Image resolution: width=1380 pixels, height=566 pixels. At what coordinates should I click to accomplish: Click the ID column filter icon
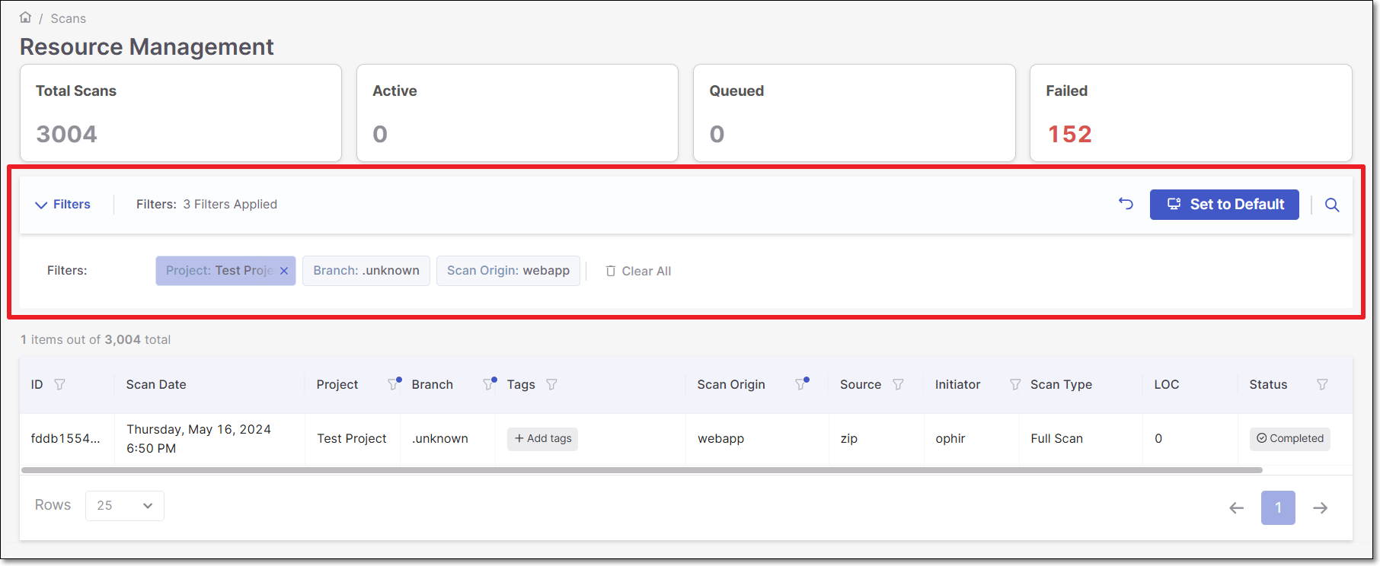59,385
